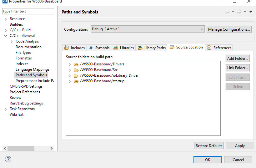Click the tree horizontal scrollbar thumb
The image size is (256, 168).
tap(21, 148)
